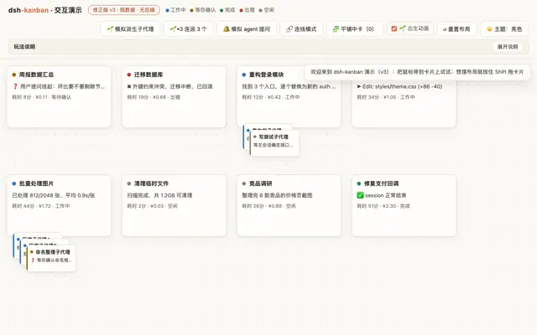Click 耗时 19分 · ¥0.66 · 出错 text
This screenshot has height=335, width=537.
click(154, 97)
